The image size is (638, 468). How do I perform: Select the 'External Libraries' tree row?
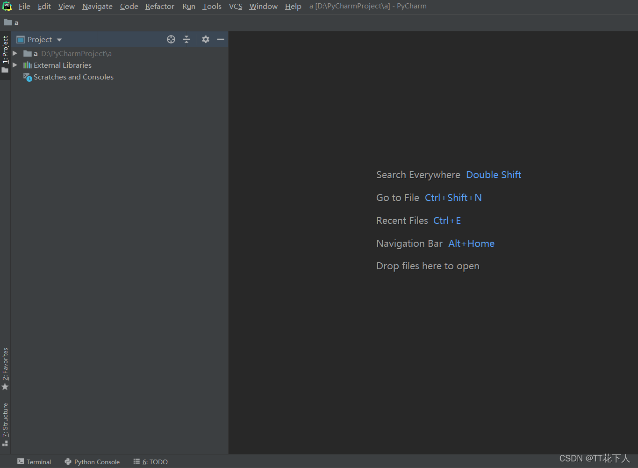(63, 65)
